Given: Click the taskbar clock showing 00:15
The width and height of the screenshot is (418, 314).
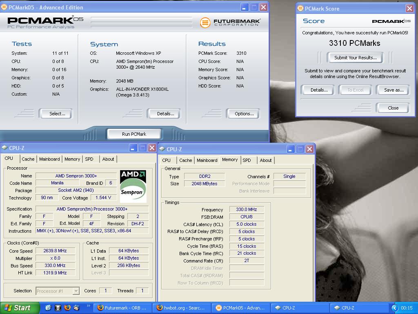Looking at the screenshot, I should pos(407,308).
